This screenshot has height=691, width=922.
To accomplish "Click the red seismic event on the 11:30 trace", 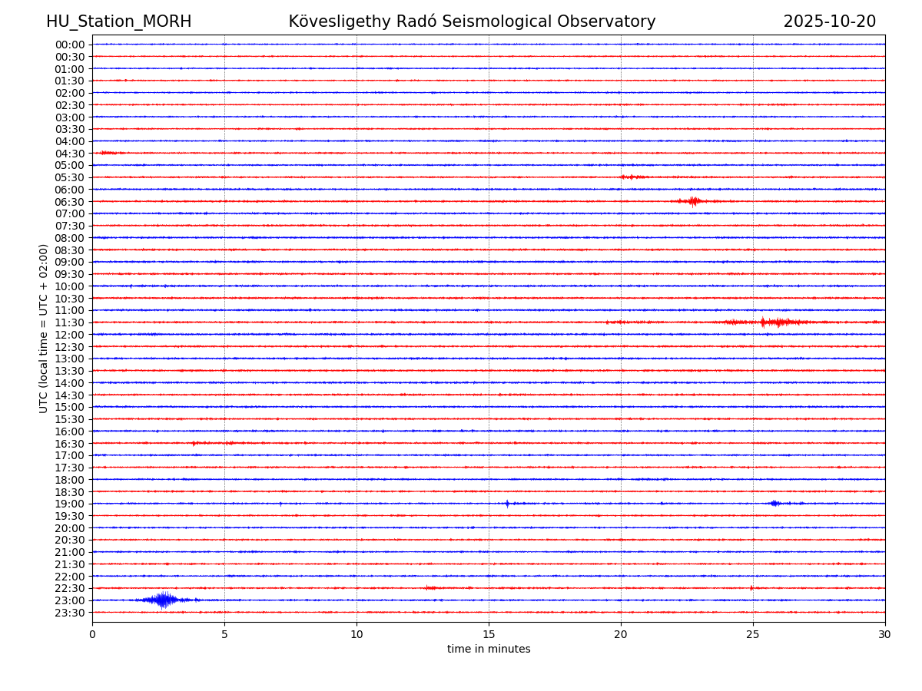I will pos(778,322).
